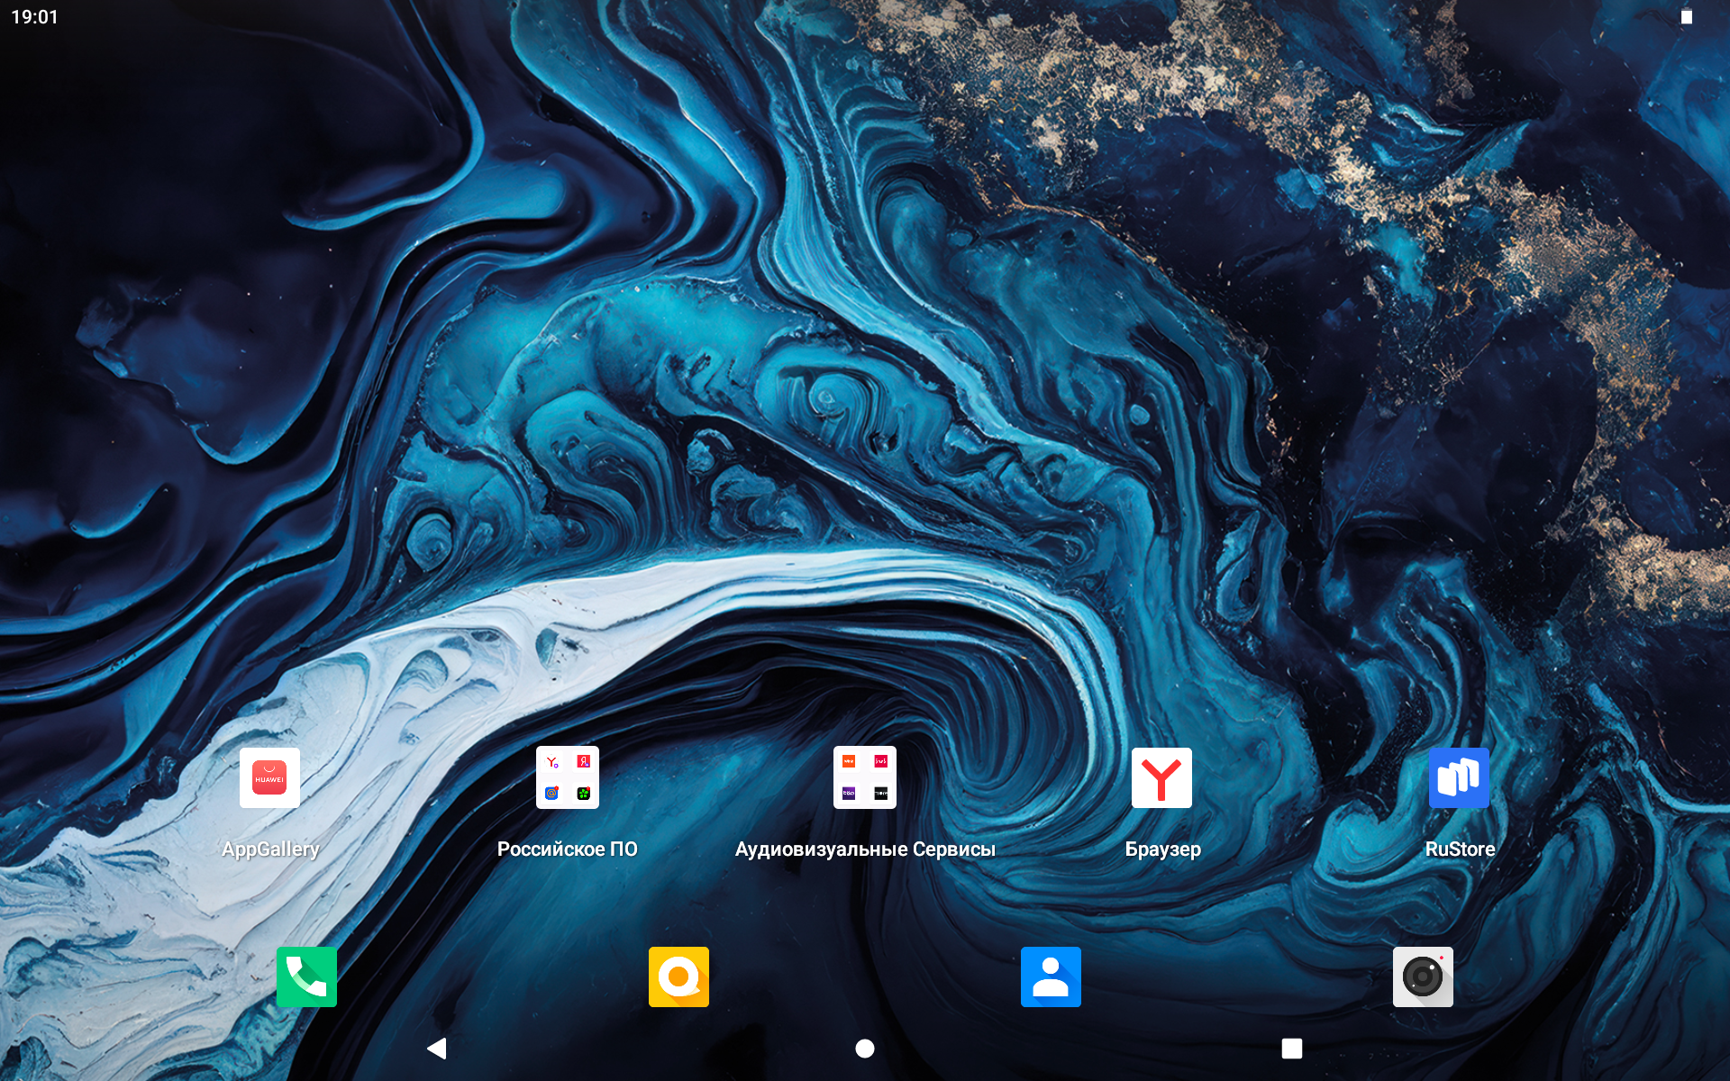The image size is (1730, 1081).
Task: Open the Российское ПО folder icon
Action: [x=568, y=777]
